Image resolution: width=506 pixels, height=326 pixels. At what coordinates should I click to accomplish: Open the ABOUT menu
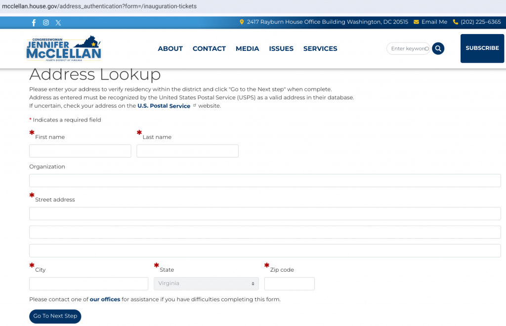click(170, 48)
